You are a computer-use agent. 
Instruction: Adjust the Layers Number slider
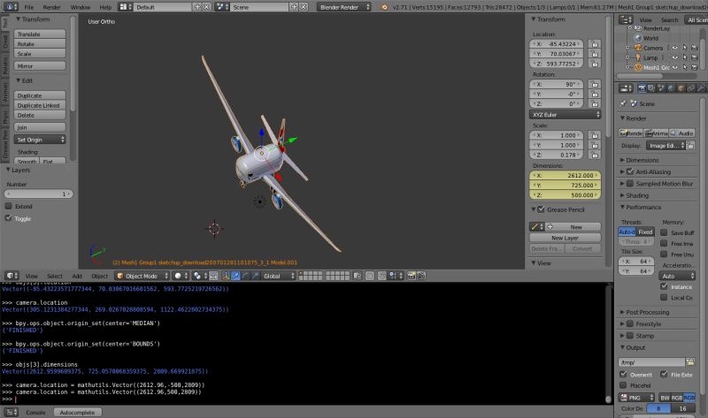39,194
